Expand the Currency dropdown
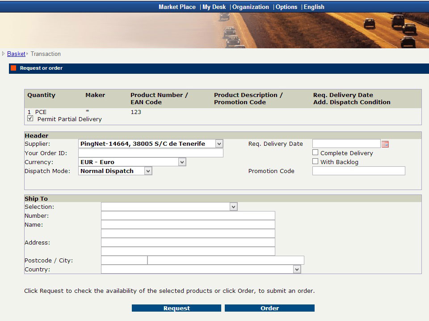Viewport: 429px width, 321px height. (132, 162)
